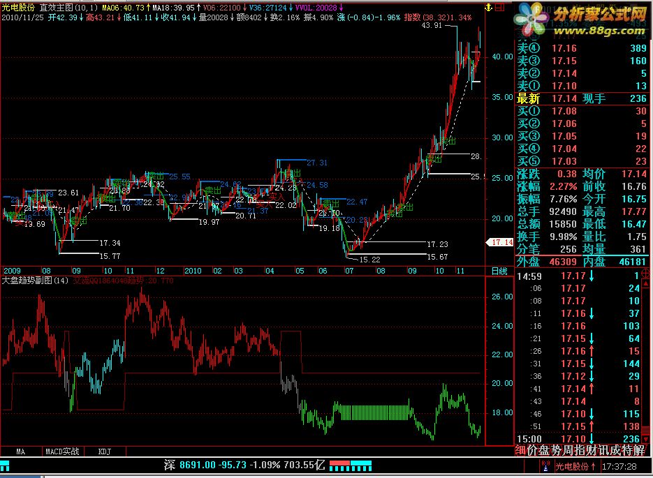Click the red window-layout icon beside the anchor
This screenshot has height=478, width=653.
[x=500, y=7]
